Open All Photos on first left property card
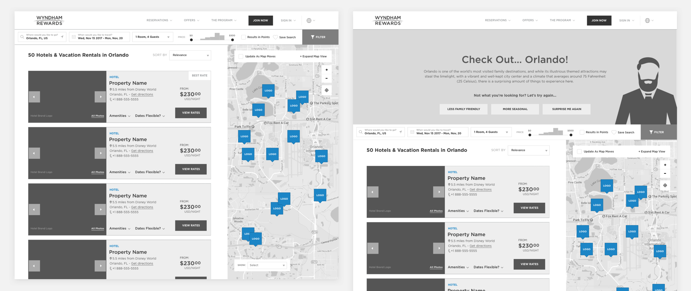This screenshot has width=691, height=291. pos(98,116)
